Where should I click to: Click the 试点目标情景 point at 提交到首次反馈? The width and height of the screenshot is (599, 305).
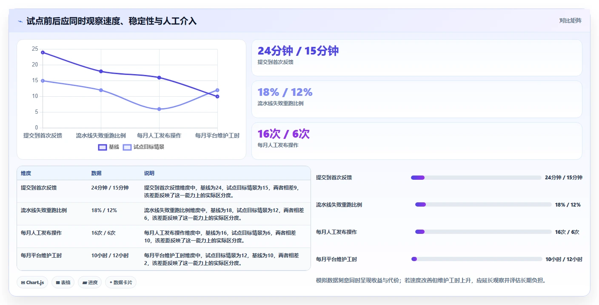(43, 81)
